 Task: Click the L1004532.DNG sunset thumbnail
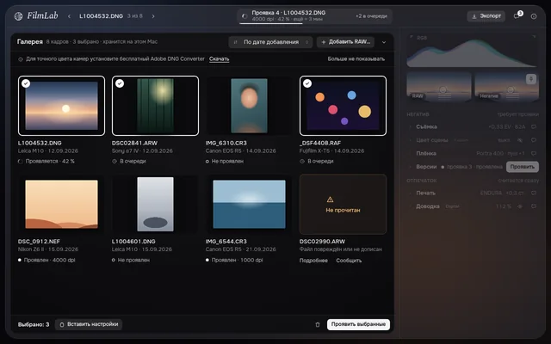click(x=61, y=106)
